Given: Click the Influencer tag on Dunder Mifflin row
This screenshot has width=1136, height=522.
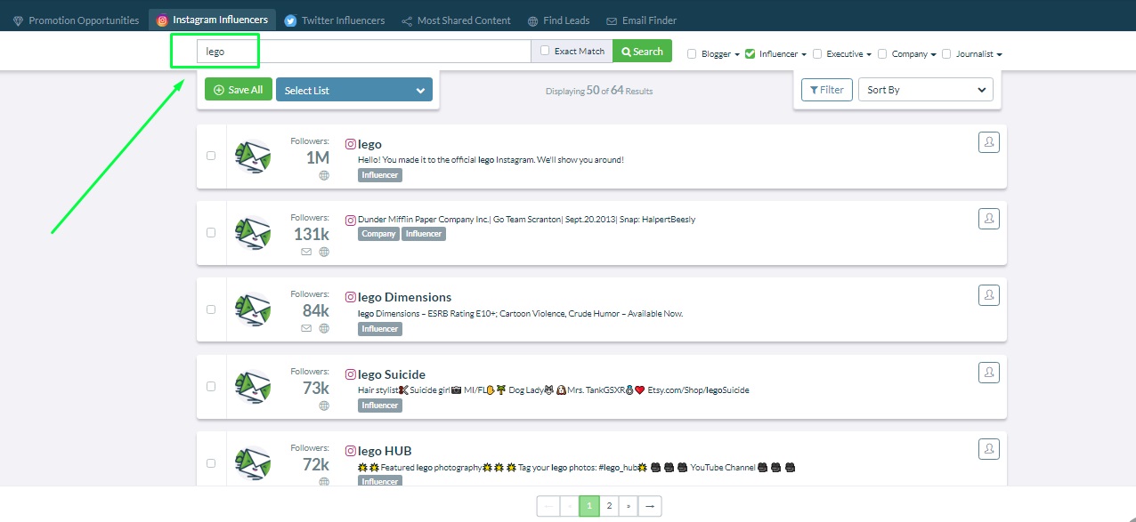Looking at the screenshot, I should coord(423,234).
